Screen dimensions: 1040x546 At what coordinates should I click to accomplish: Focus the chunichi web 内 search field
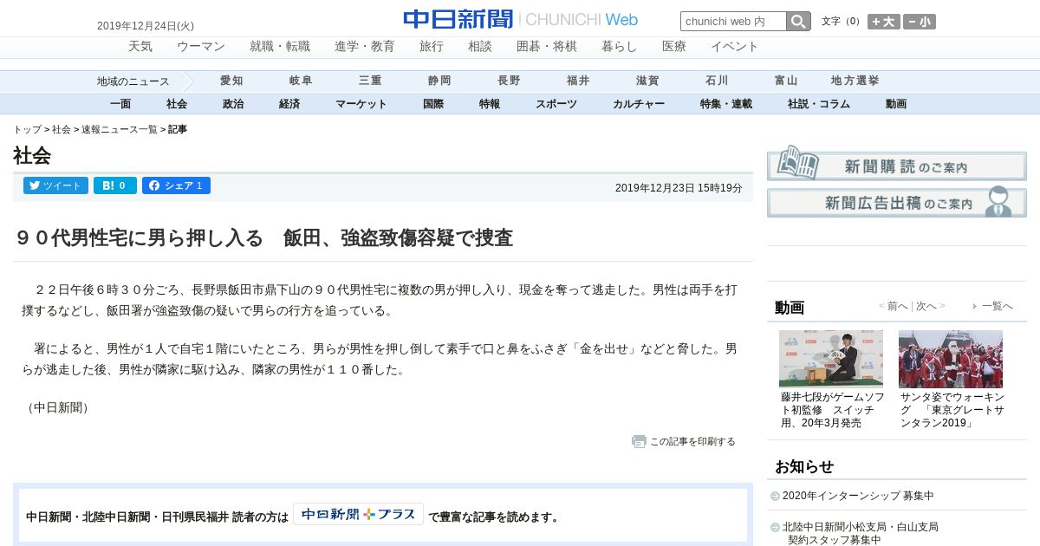coord(733,22)
